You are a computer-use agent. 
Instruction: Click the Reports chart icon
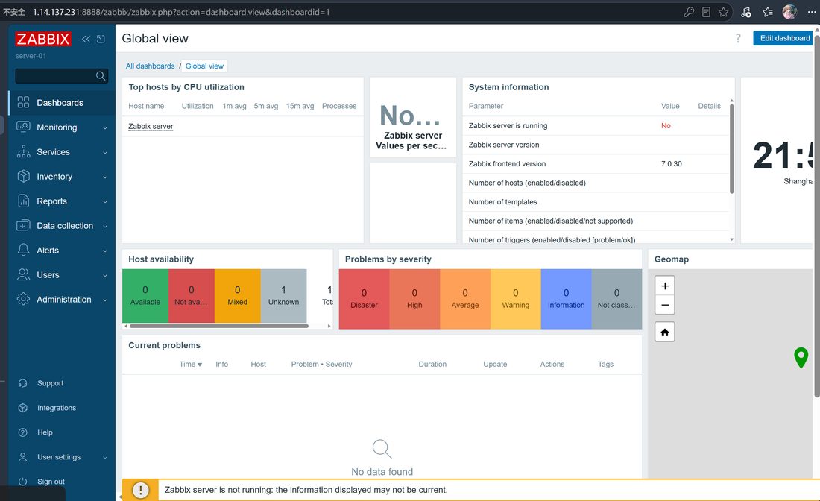point(23,201)
